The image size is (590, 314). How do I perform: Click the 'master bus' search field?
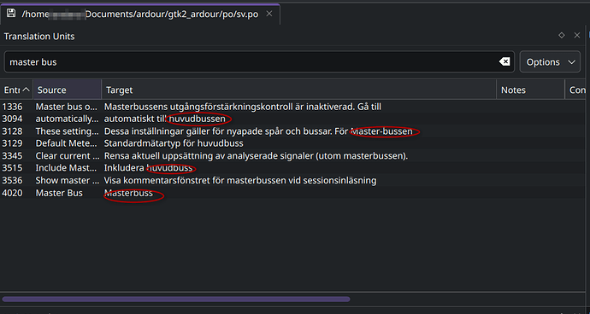click(x=259, y=61)
